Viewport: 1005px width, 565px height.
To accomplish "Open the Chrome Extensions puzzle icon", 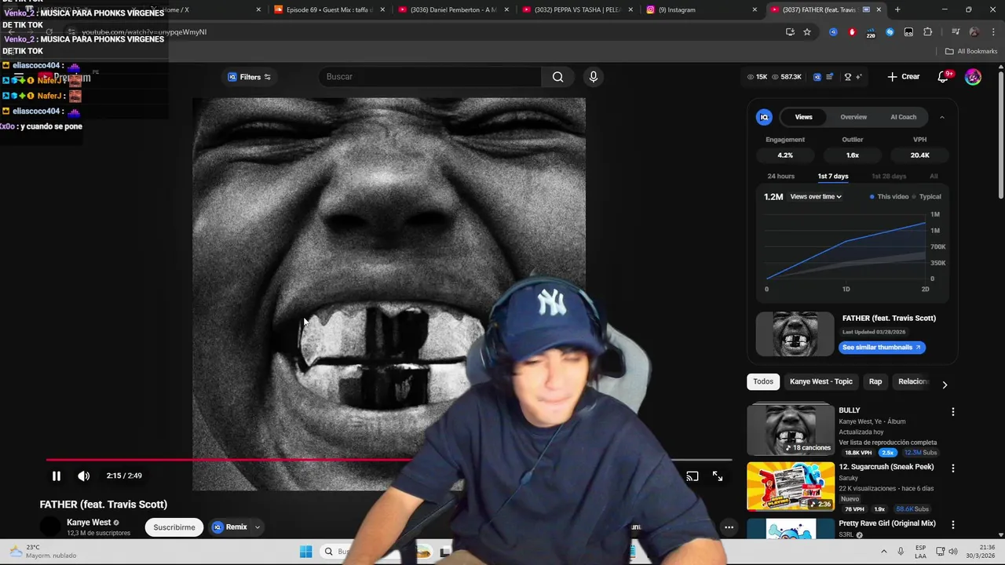I will point(927,32).
